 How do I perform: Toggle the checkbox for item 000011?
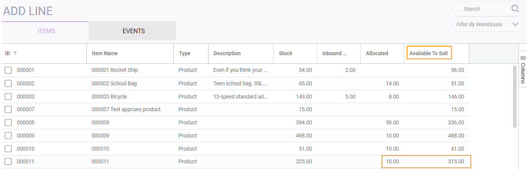pyautogui.click(x=8, y=162)
